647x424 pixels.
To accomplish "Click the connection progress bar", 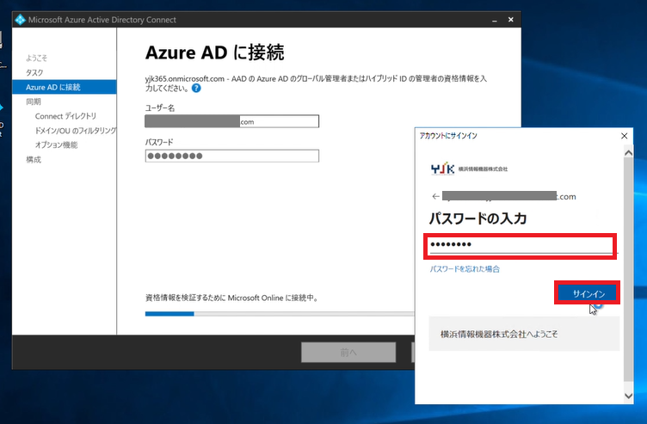I will (x=280, y=314).
